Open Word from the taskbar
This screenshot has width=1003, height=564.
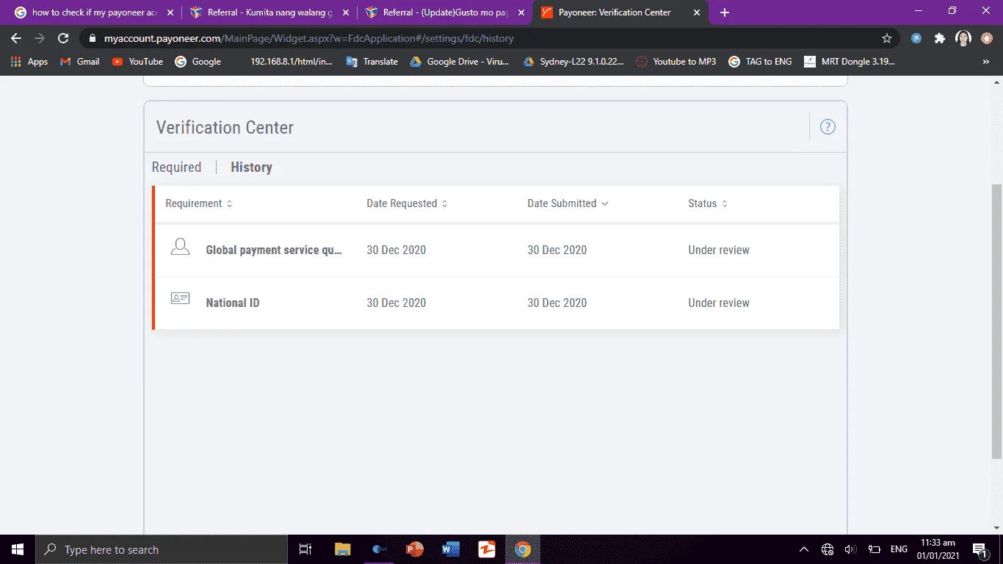(451, 549)
